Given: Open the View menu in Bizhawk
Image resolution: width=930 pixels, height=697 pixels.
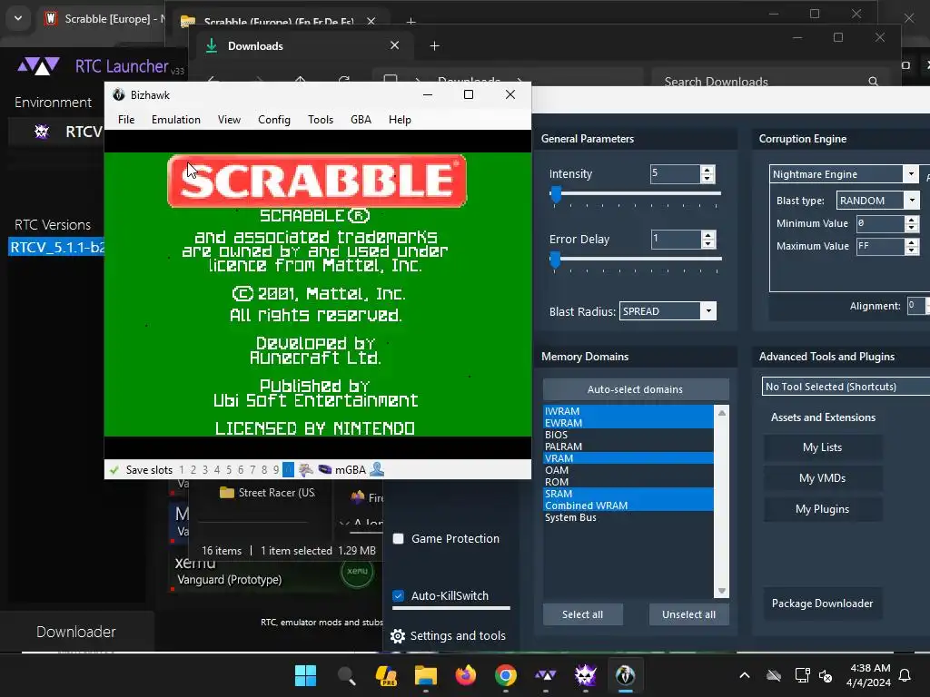Looking at the screenshot, I should (229, 120).
